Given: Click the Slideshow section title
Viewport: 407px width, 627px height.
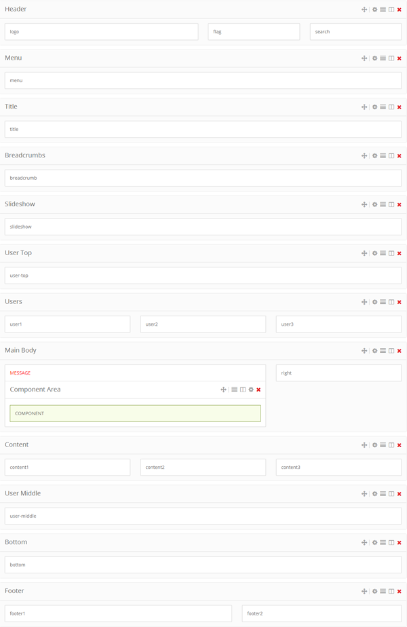Looking at the screenshot, I should coord(20,204).
